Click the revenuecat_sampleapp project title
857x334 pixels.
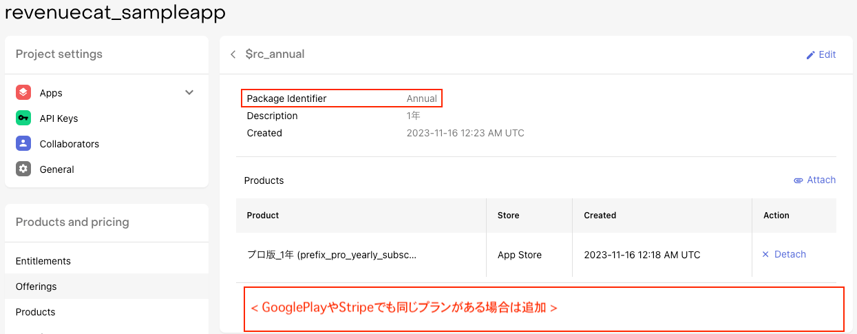click(115, 12)
